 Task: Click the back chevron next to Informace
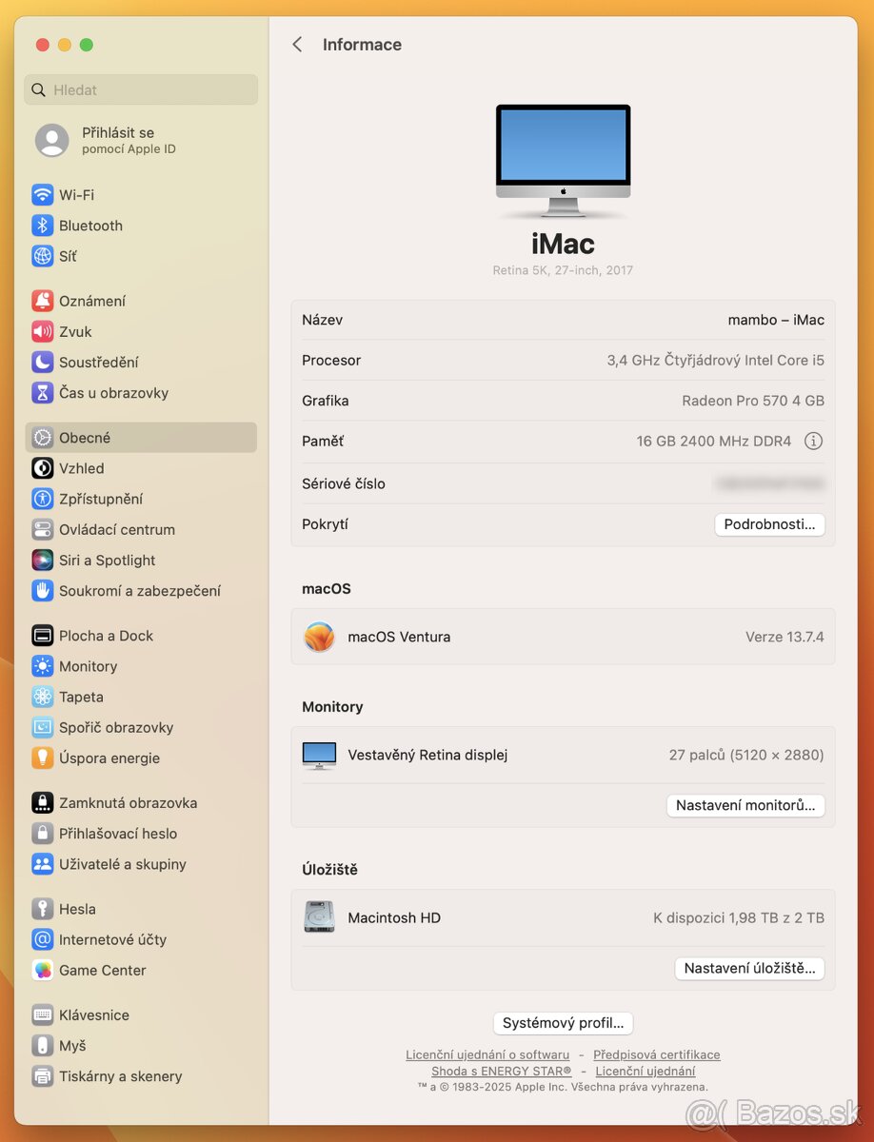click(296, 44)
